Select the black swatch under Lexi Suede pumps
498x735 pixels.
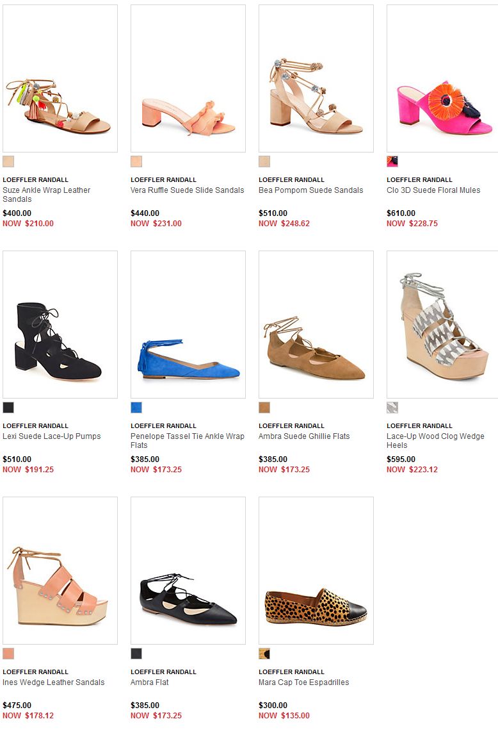(x=8, y=408)
